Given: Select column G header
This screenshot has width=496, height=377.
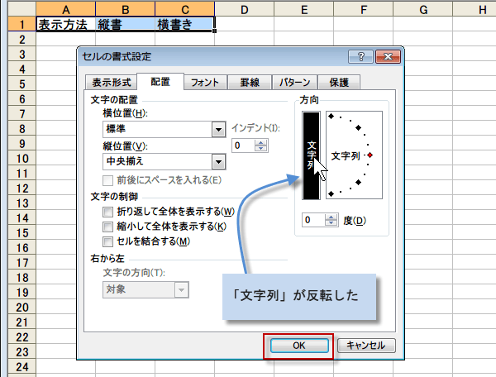Looking at the screenshot, I should tap(422, 9).
